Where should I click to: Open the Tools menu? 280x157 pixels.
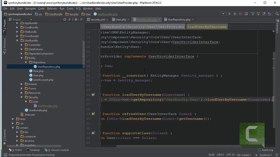pyautogui.click(x=70, y=9)
